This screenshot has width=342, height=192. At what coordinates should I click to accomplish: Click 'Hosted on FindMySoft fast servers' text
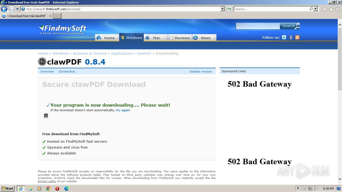click(77, 141)
